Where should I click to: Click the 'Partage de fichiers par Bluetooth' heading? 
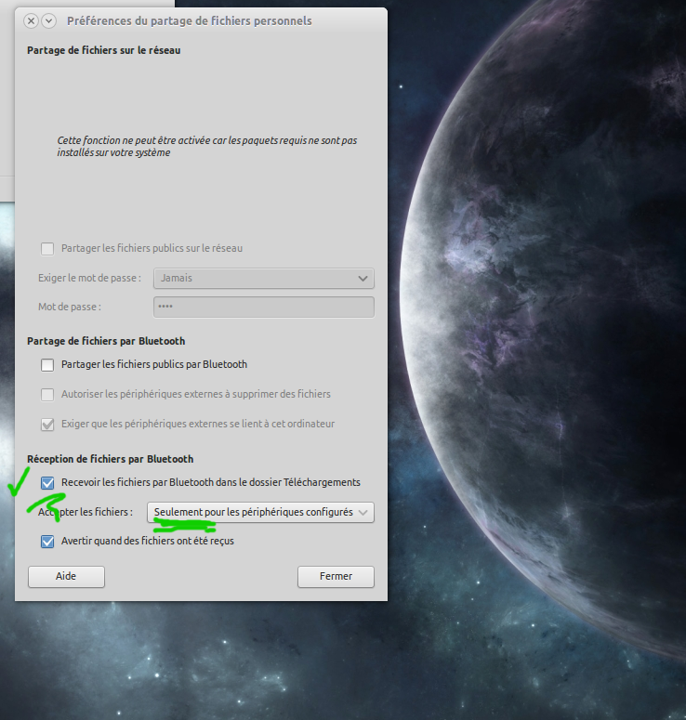tap(106, 341)
